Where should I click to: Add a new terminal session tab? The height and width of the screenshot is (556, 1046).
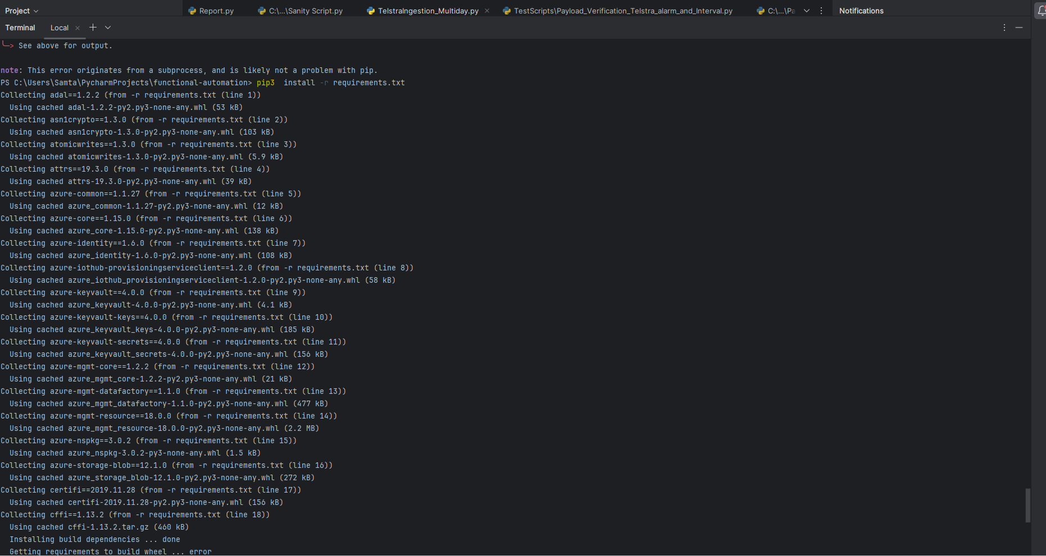coord(93,27)
